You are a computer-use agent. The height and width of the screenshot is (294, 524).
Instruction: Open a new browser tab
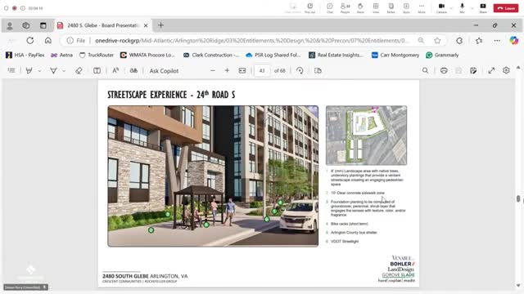160,25
